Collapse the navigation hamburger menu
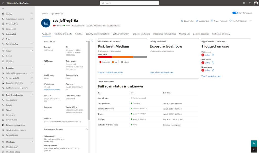Screen dimensions: 259x153 click(x=3, y=9)
